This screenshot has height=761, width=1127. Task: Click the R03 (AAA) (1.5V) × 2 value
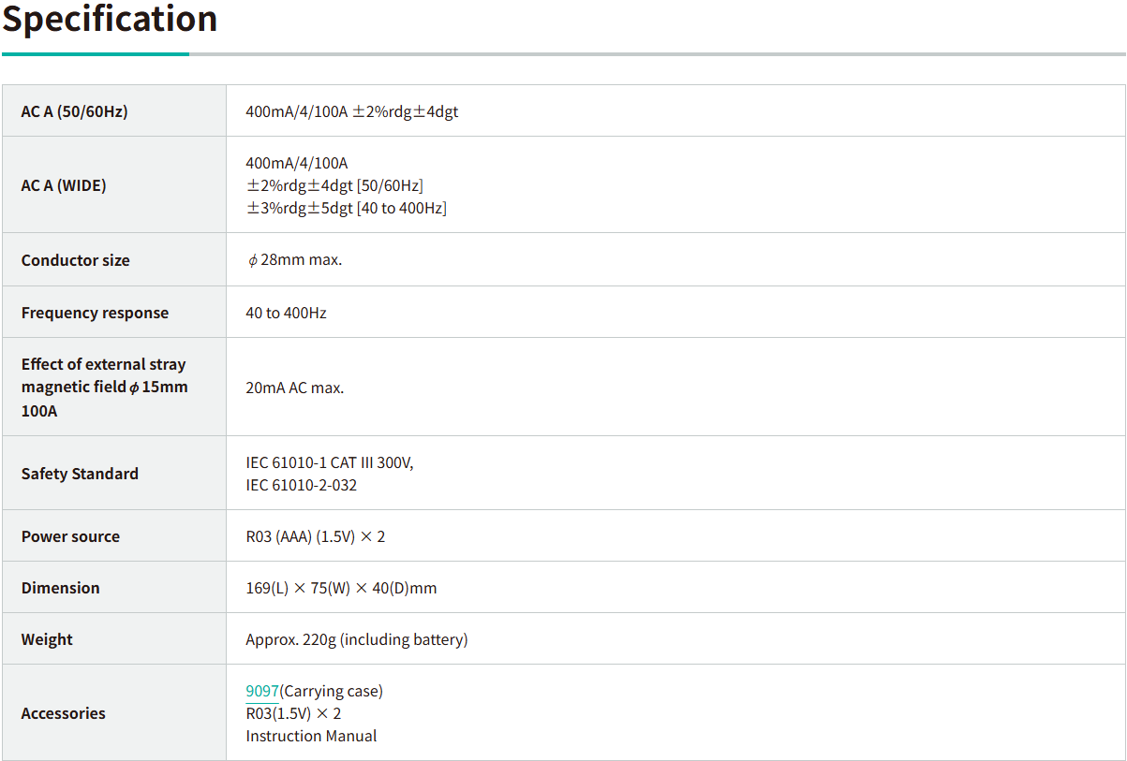[315, 536]
